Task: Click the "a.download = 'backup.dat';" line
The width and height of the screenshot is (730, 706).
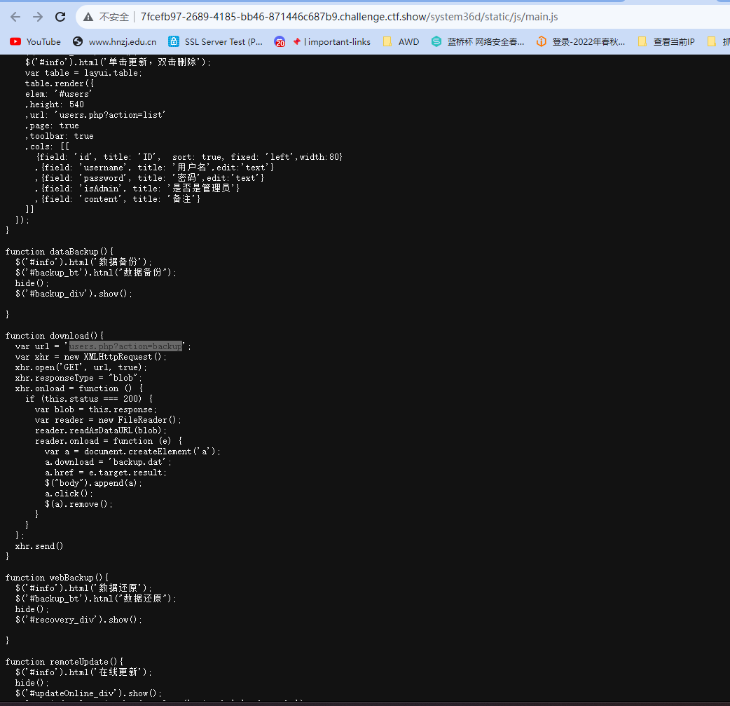Action: (108, 462)
